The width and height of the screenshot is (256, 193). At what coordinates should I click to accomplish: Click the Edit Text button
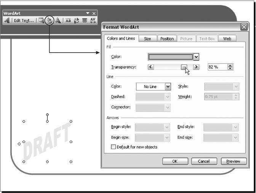[24, 21]
